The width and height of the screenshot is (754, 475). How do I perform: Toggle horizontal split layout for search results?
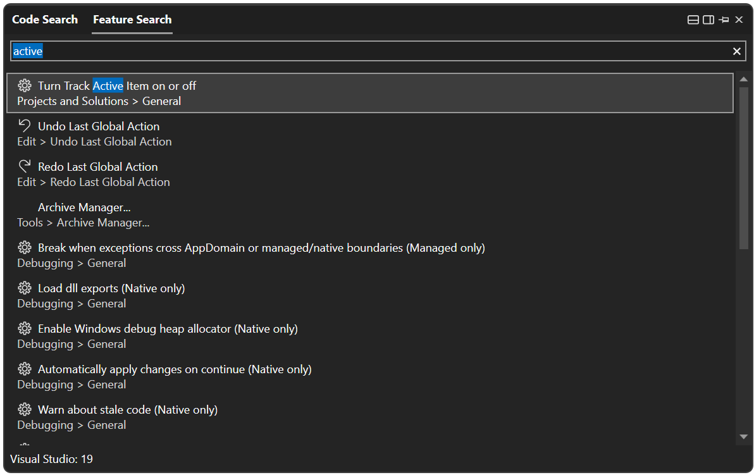(693, 19)
